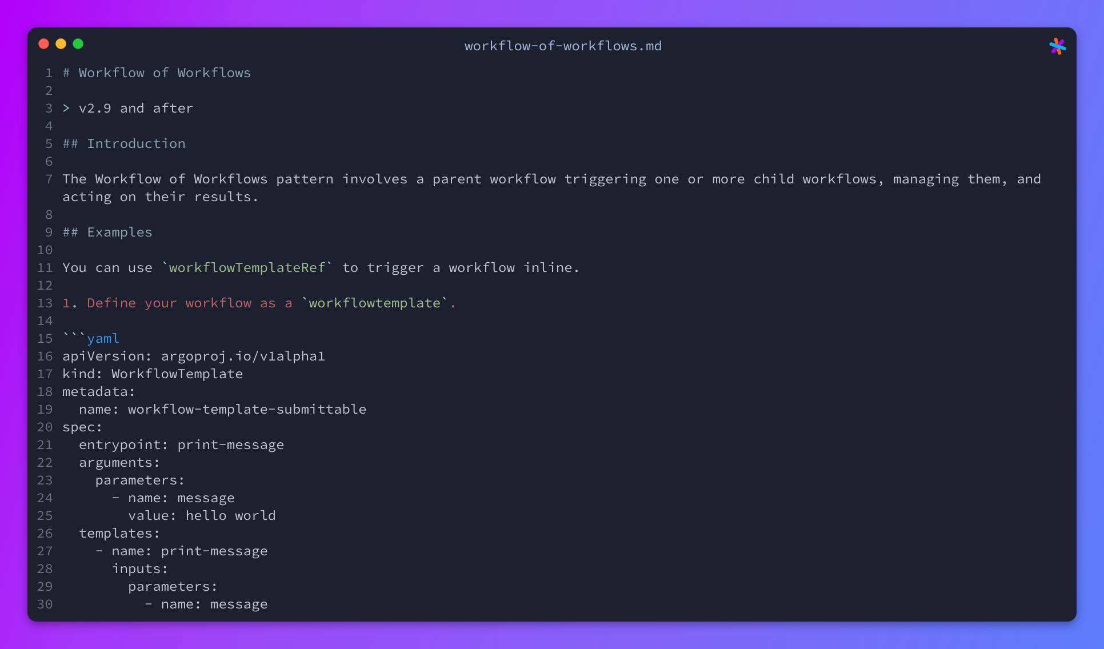Viewport: 1104px width, 649px height.
Task: Click the 'value: hello world' line
Action: [x=202, y=515]
